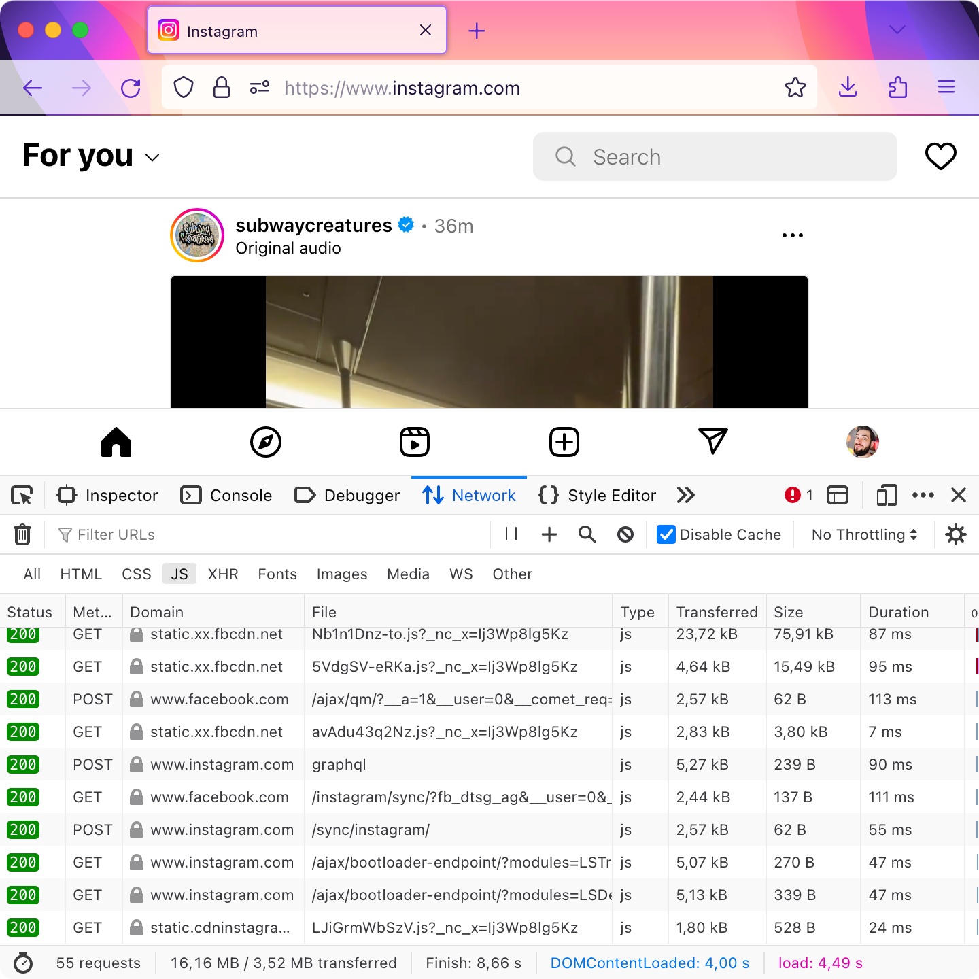The height and width of the screenshot is (979, 979).
Task: Click the Filter URLs input field
Action: pos(272,535)
